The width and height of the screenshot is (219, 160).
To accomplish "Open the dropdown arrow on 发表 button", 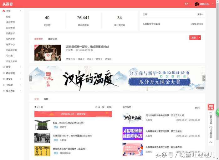I will click(200, 38).
